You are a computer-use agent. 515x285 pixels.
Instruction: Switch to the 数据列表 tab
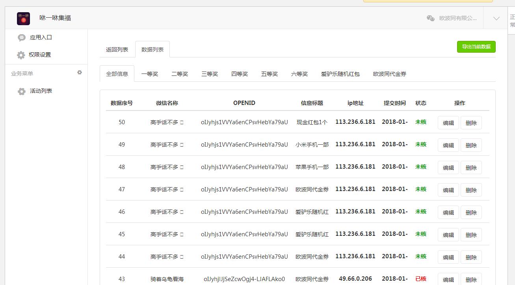152,50
